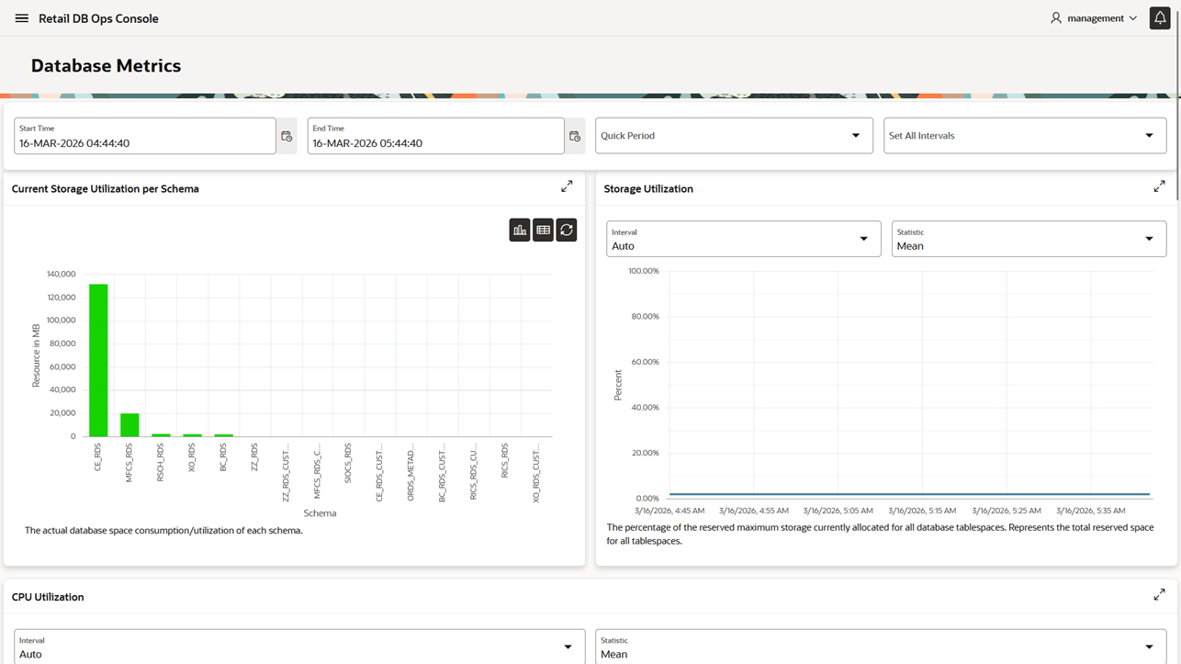Click the XO_RDS schema axis label
Viewport: 1181px width, 664px height.
pos(192,457)
